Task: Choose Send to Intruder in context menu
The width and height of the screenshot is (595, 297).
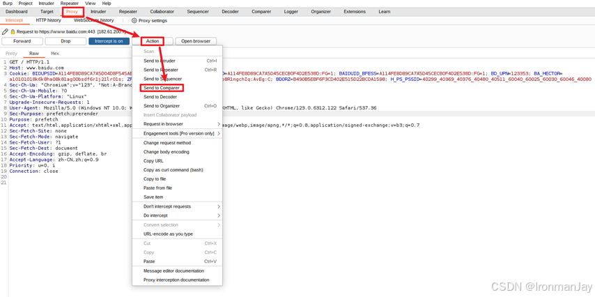Action: coord(177,61)
